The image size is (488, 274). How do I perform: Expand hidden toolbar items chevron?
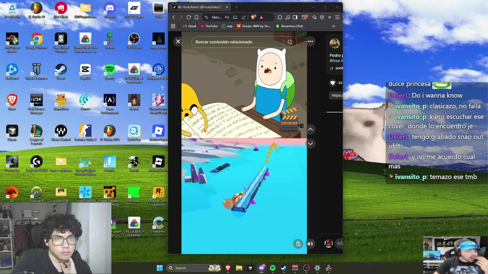[329, 17]
